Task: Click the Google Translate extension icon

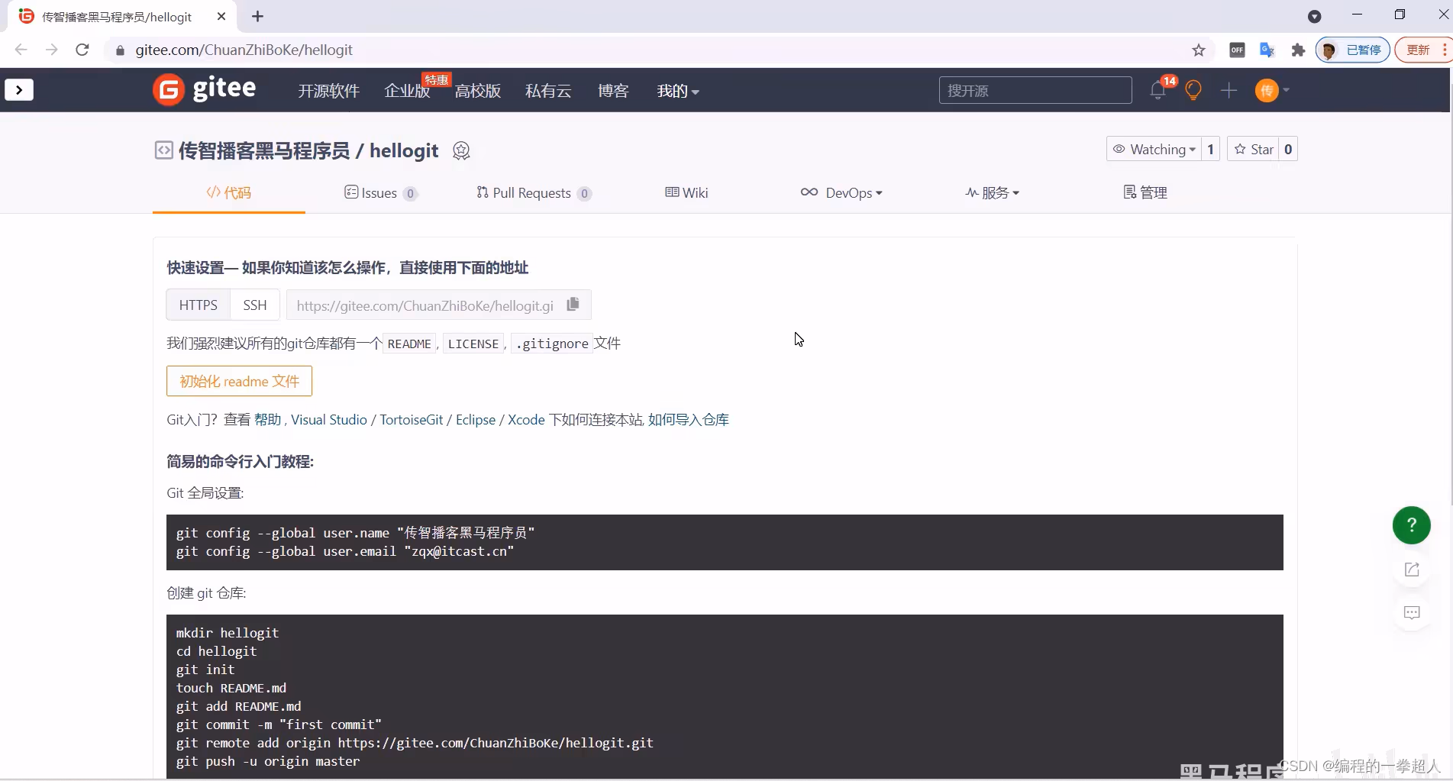Action: click(x=1267, y=50)
